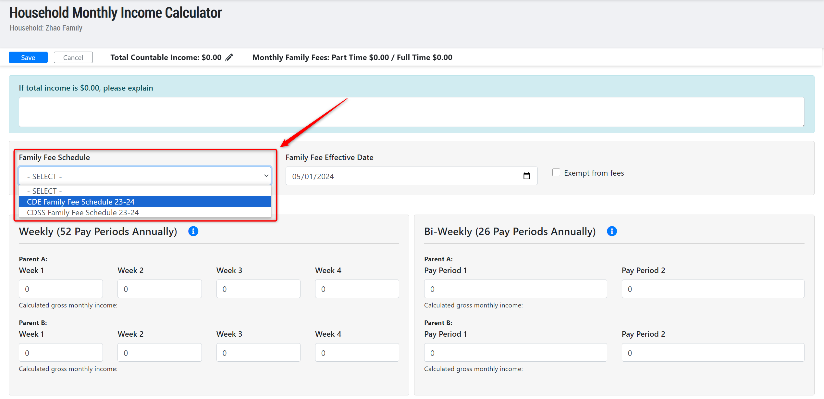Click Parent A Week 4 weekly input
Screen dimensions: 824x399
pos(357,289)
